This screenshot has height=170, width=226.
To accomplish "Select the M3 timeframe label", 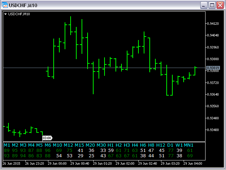I will [x=23, y=145].
